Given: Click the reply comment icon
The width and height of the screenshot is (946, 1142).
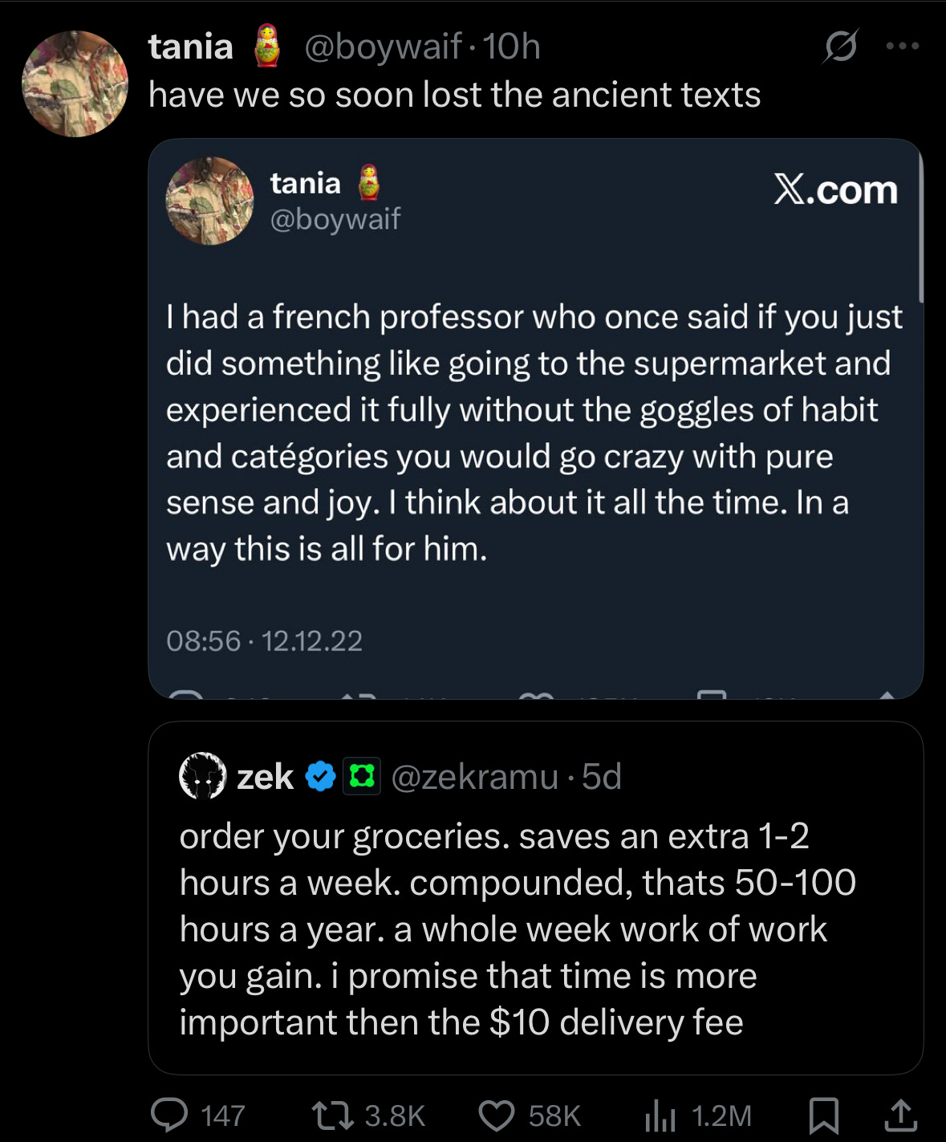Looking at the screenshot, I should click(169, 1115).
